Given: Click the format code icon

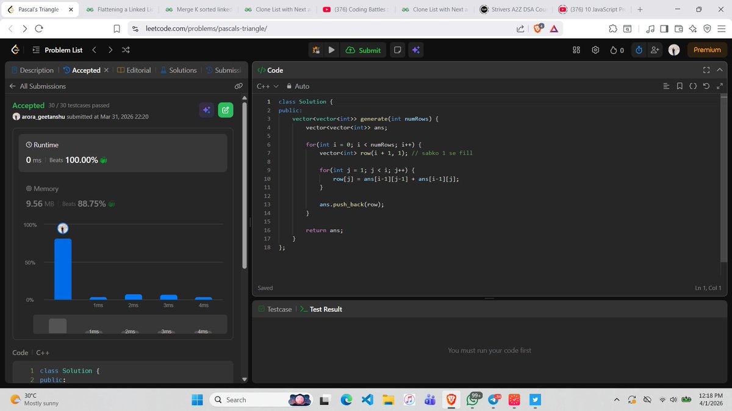Looking at the screenshot, I should (x=666, y=86).
